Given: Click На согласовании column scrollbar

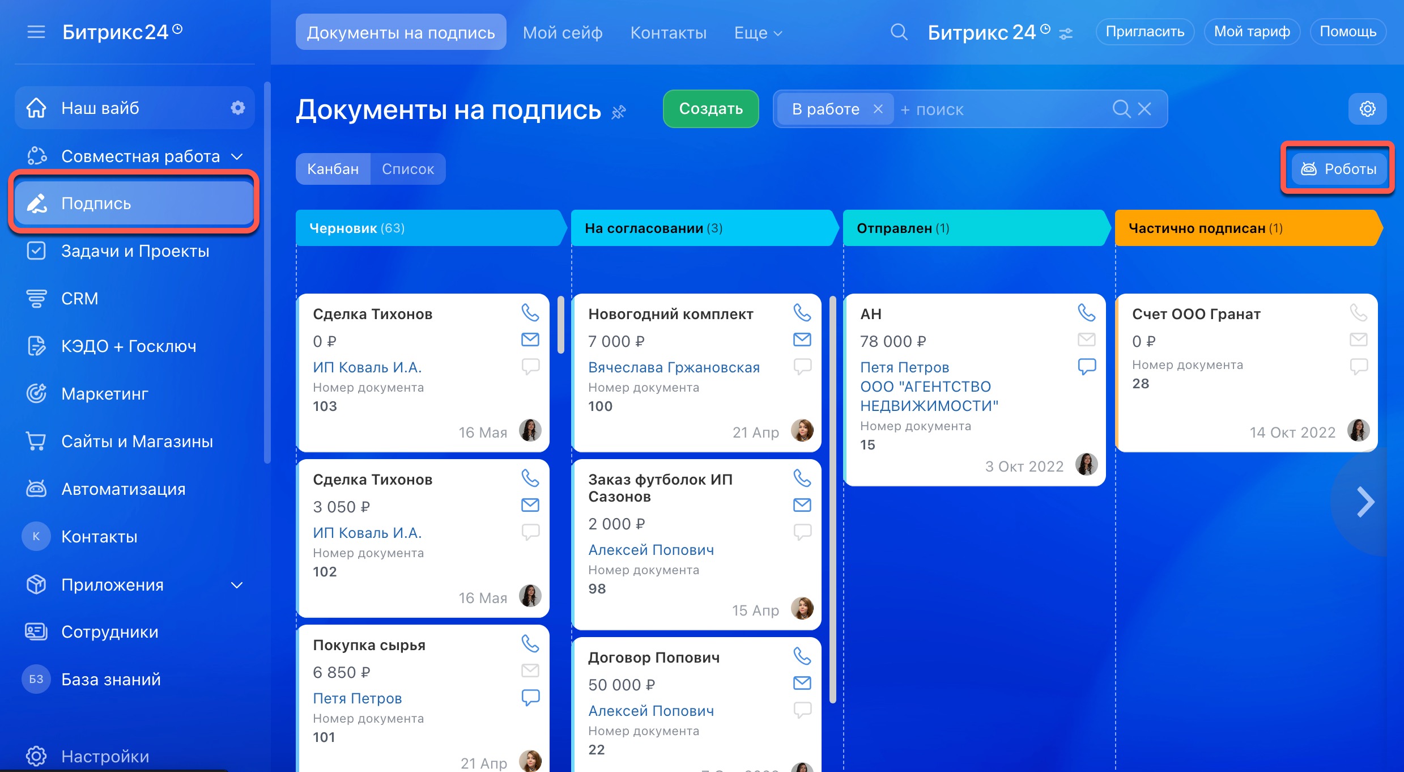Looking at the screenshot, I should tap(833, 499).
